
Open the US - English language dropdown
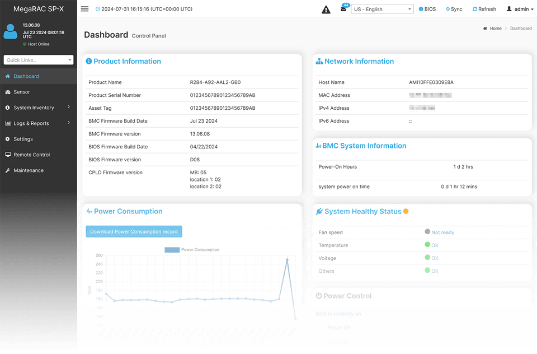coord(382,10)
